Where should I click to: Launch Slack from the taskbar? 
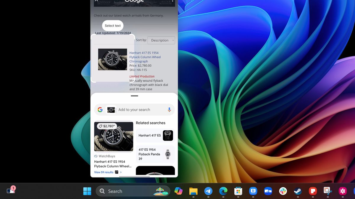point(283,191)
